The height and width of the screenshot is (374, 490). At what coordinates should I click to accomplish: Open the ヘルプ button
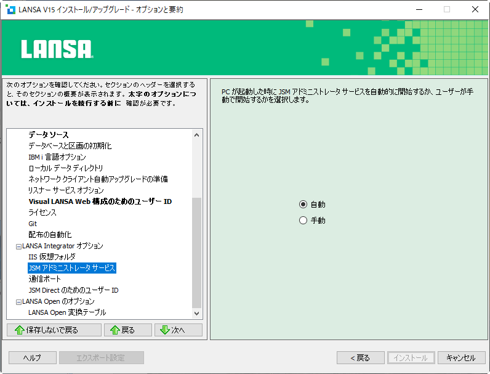pyautogui.click(x=33, y=358)
